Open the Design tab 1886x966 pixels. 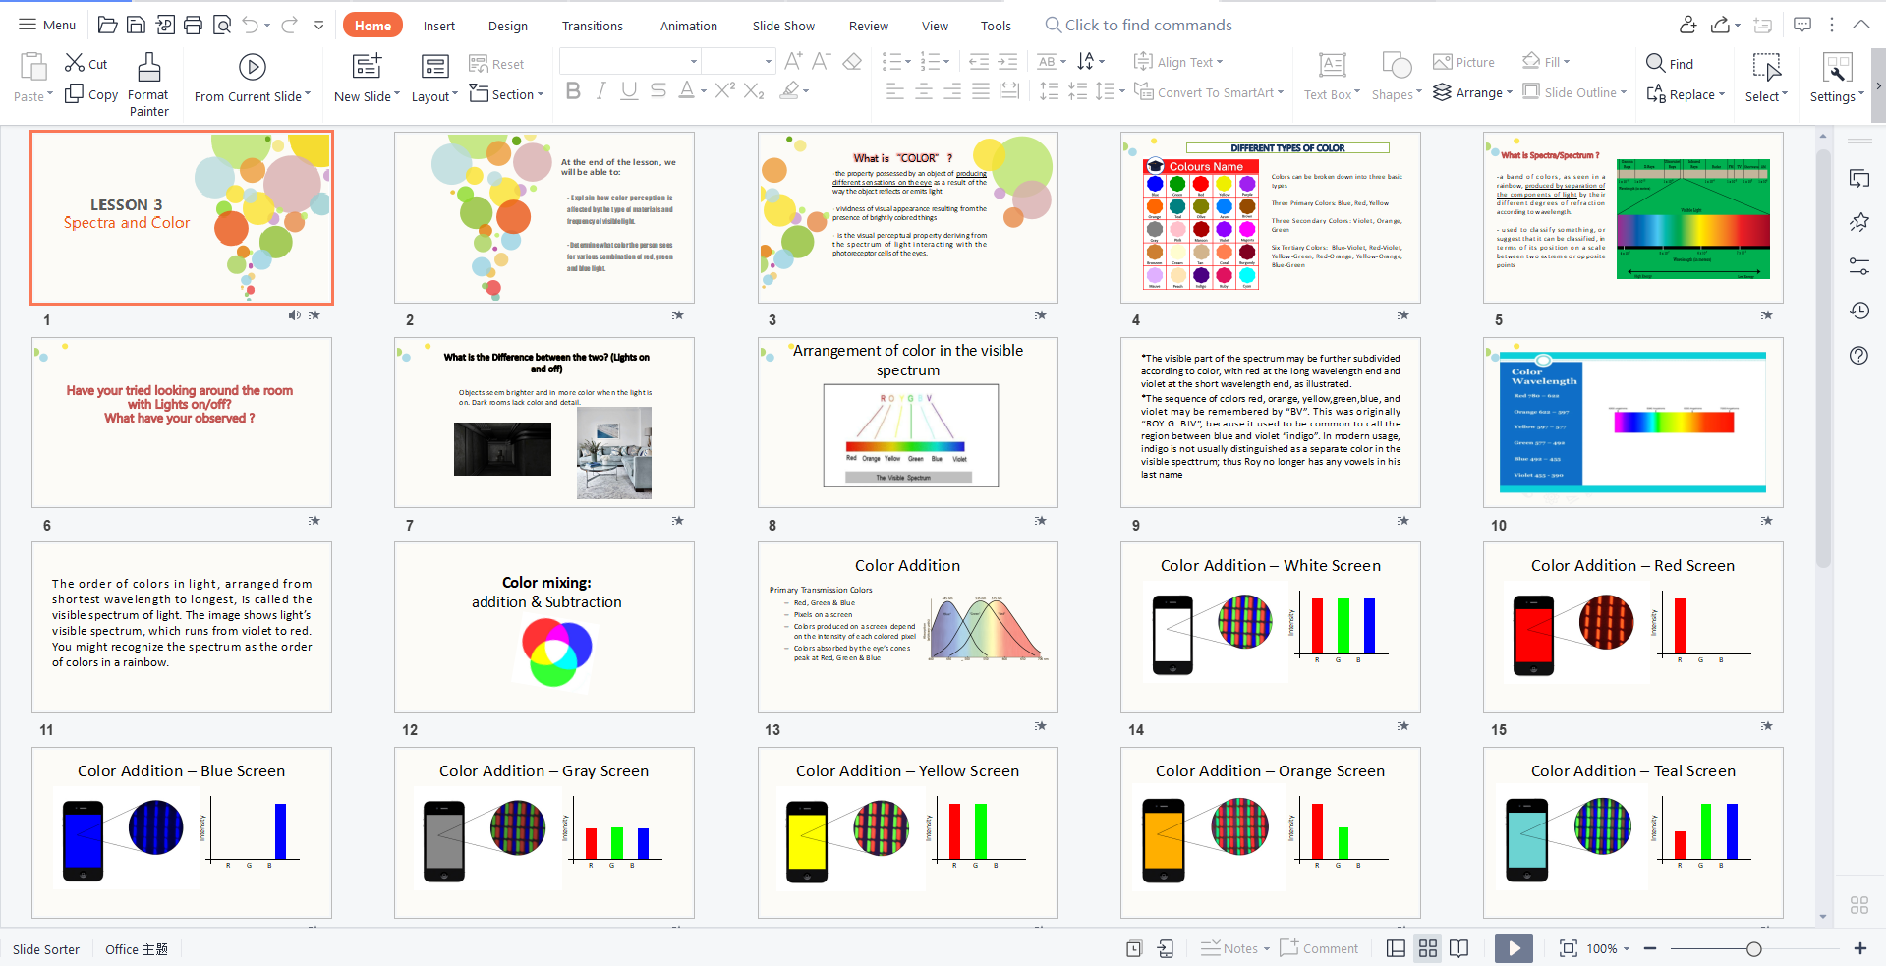pyautogui.click(x=507, y=26)
